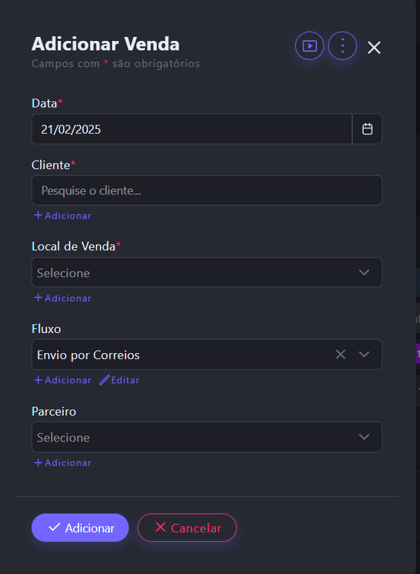This screenshot has width=420, height=574.
Task: Click the Data field showing 21/02/2025
Action: 191,129
